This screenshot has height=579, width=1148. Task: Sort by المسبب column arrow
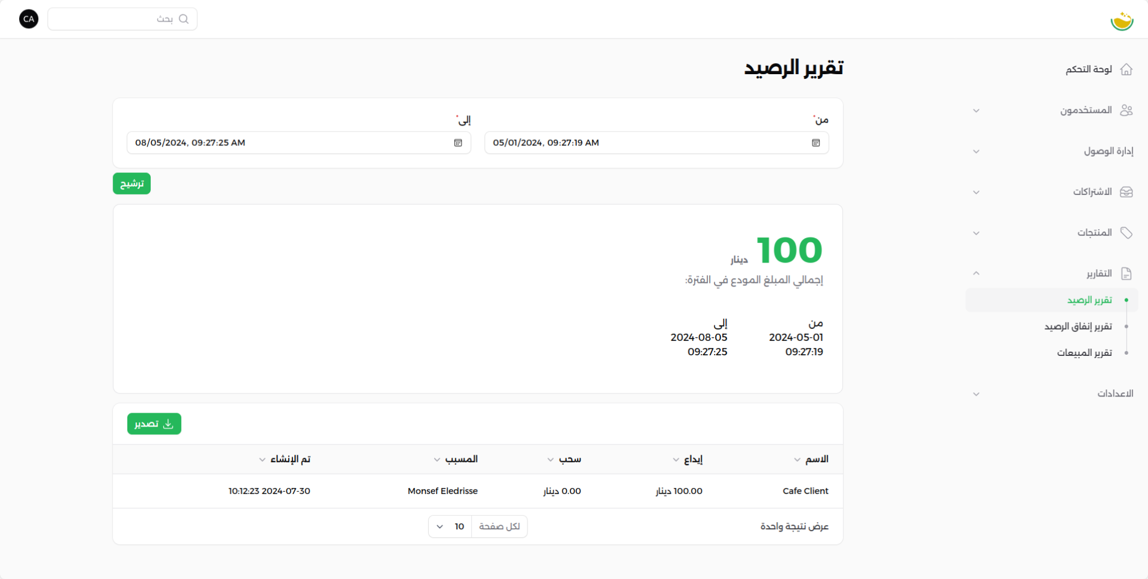tap(437, 459)
